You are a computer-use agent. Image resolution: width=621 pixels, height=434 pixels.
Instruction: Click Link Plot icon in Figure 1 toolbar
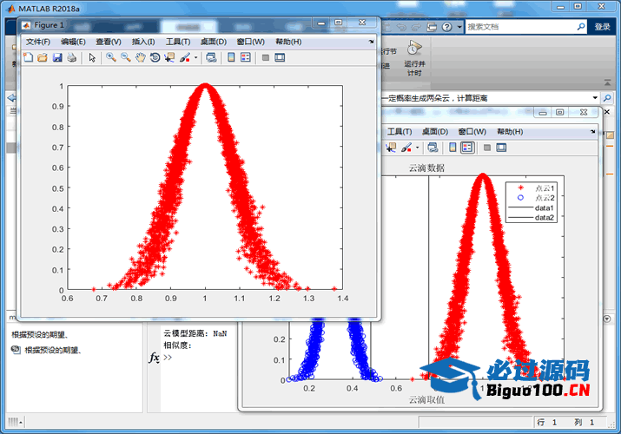[211, 58]
